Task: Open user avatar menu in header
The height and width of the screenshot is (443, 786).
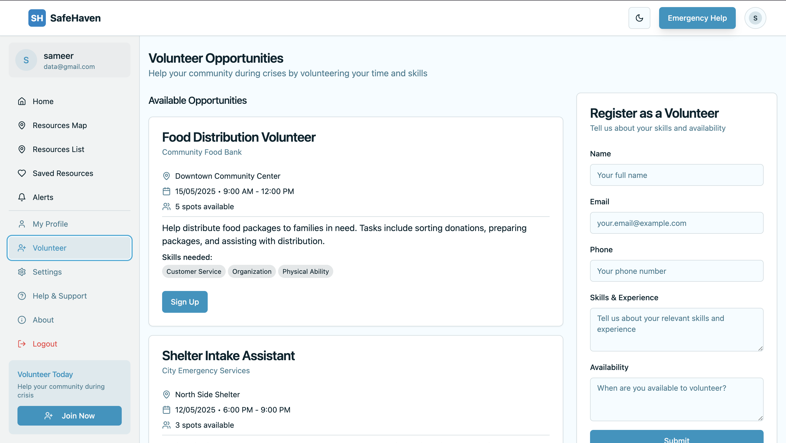Action: 755,18
